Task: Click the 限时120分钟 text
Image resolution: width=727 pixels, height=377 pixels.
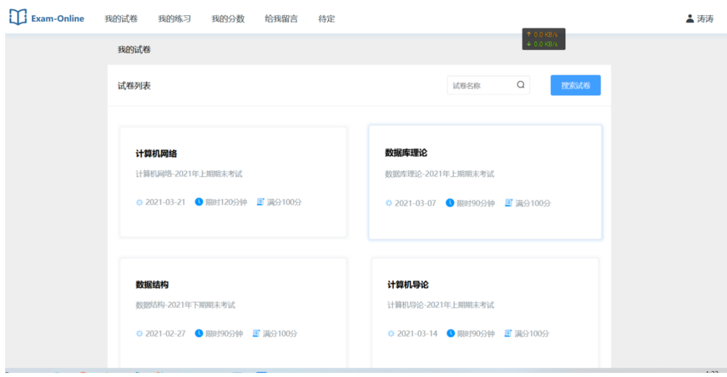Action: [226, 202]
